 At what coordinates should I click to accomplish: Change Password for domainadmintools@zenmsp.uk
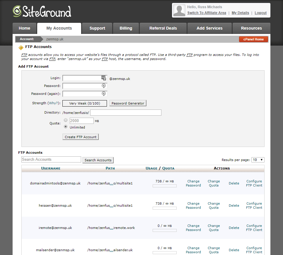point(193,183)
